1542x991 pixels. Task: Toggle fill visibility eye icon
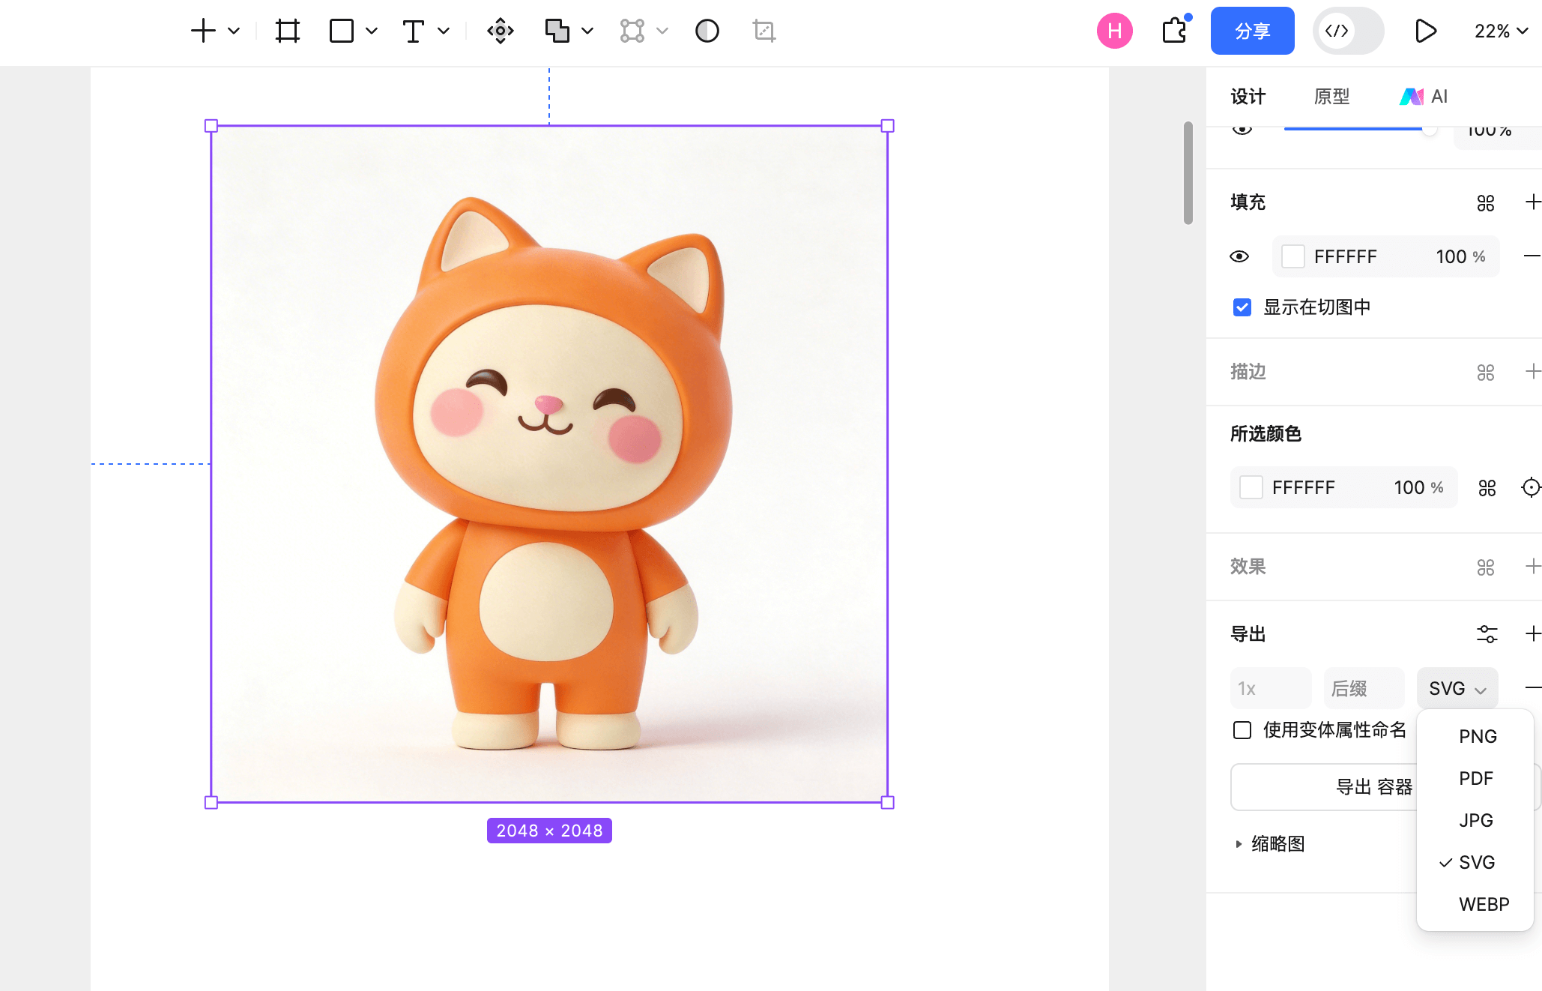click(x=1239, y=256)
